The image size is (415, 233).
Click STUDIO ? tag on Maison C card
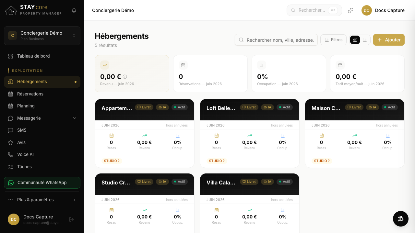[x=322, y=161]
